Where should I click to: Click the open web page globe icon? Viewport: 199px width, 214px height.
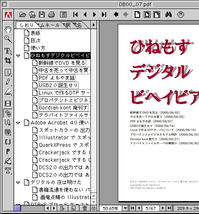32,15
